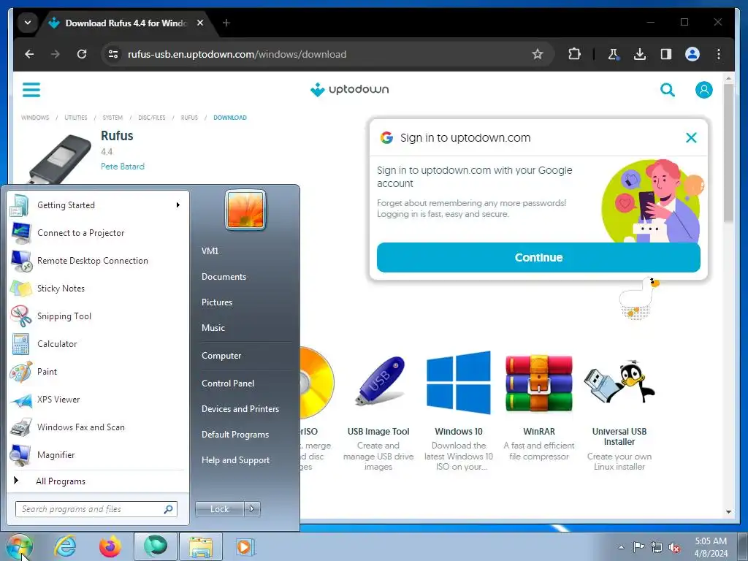
Task: Click the Uptodown logo
Action: 350,89
